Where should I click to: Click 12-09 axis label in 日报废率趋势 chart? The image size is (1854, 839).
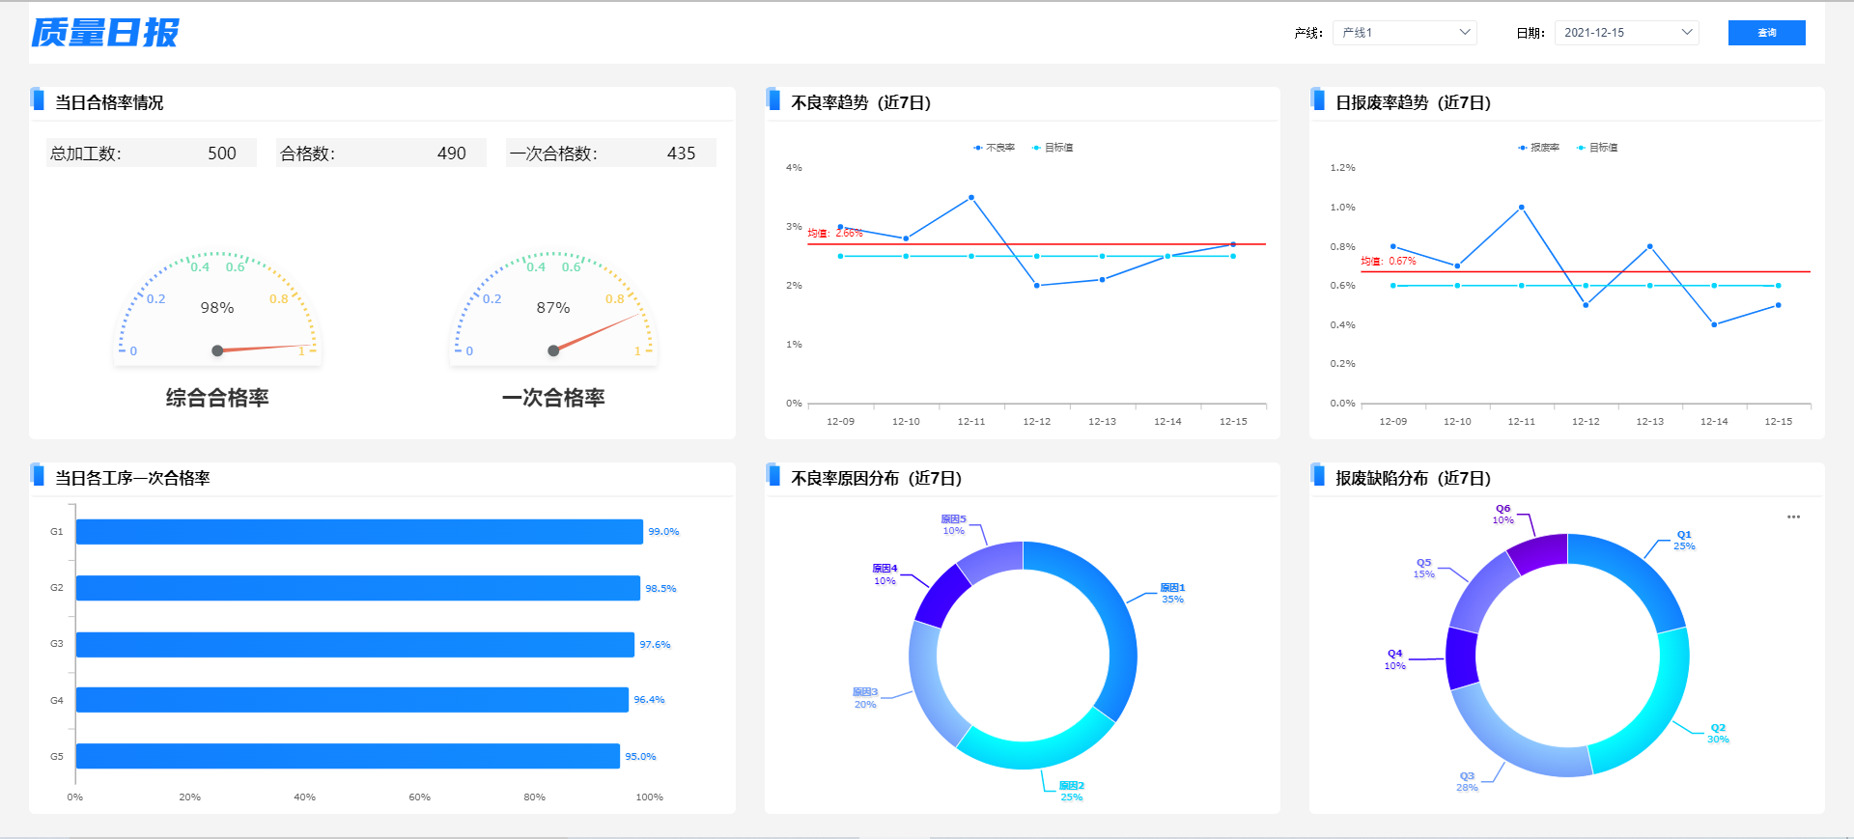tap(1392, 422)
